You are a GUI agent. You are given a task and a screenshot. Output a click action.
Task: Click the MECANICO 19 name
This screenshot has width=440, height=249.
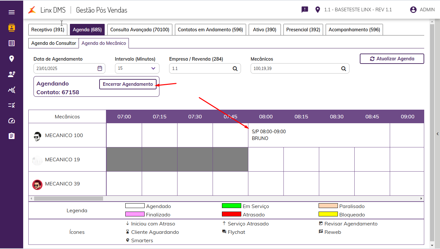coord(62,160)
